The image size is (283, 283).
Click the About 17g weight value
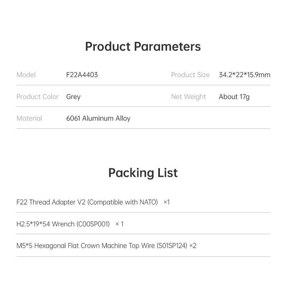234,97
